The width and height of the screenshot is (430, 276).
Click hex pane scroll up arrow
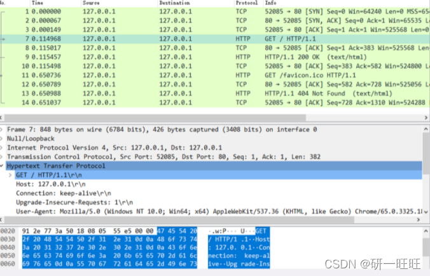(426, 231)
